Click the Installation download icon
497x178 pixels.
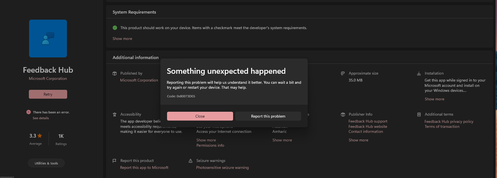[419, 73]
